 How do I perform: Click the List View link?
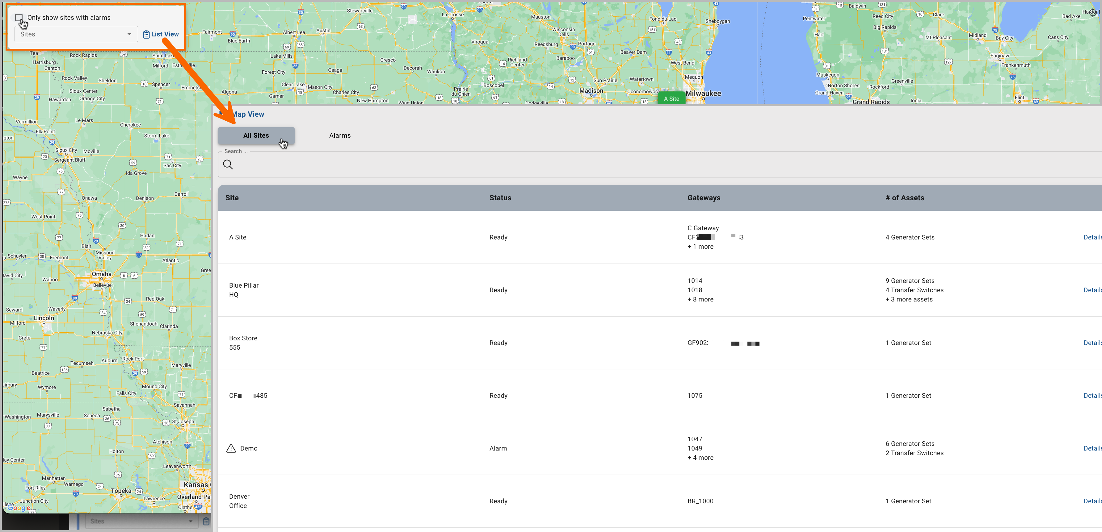coord(165,34)
